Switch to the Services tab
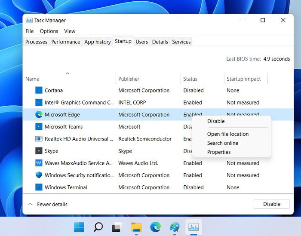The width and height of the screenshot is (301, 236). [x=181, y=42]
